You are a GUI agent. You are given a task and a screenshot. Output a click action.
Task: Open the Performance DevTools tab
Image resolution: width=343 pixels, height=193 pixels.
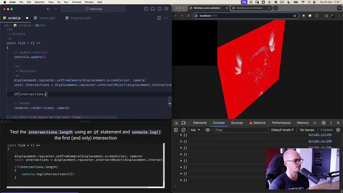[281, 123]
